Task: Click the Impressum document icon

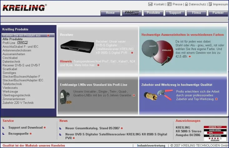Action: [x=210, y=4]
